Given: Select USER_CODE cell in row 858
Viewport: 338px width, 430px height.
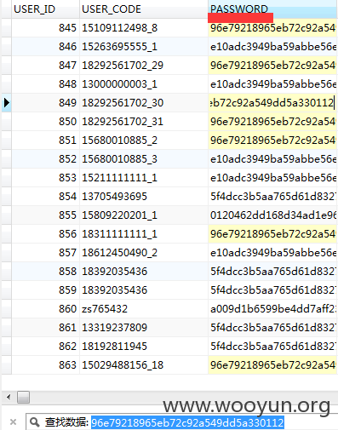Looking at the screenshot, I should [144, 272].
